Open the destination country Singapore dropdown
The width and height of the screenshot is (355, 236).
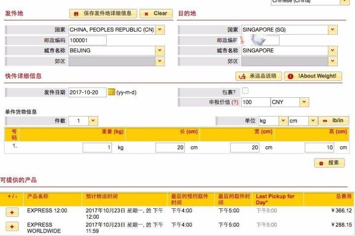click(x=333, y=30)
